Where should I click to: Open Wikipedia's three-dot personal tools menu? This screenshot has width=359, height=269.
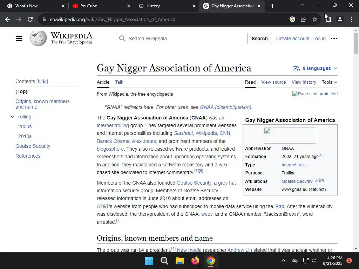click(x=334, y=39)
